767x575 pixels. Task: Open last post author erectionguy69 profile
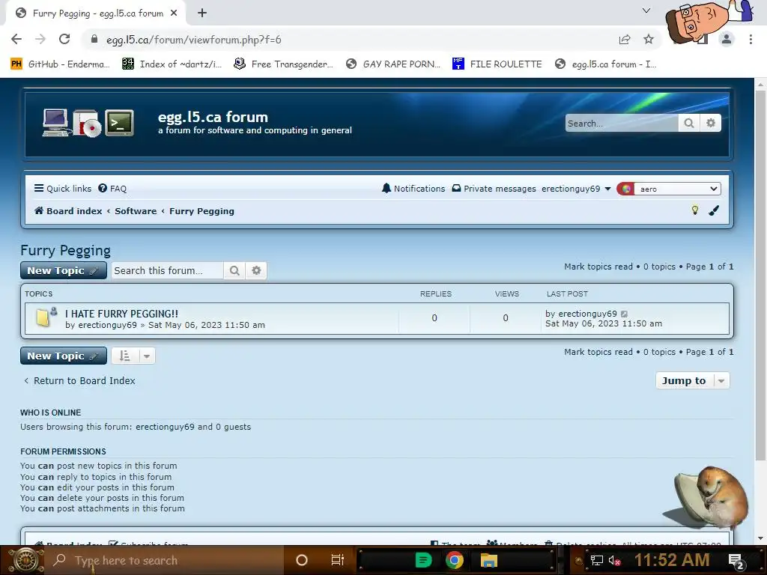587,314
